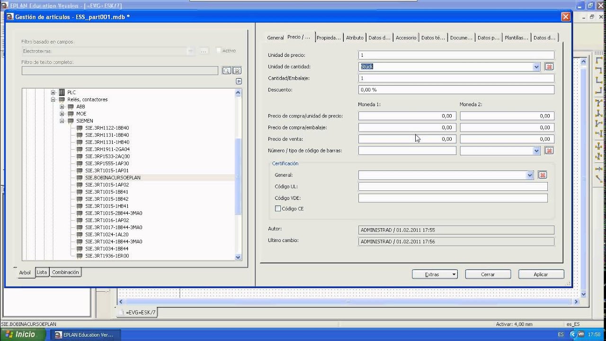This screenshot has width=606, height=341.
Task: Select the top-right angle connection symbol
Action: tap(599, 70)
